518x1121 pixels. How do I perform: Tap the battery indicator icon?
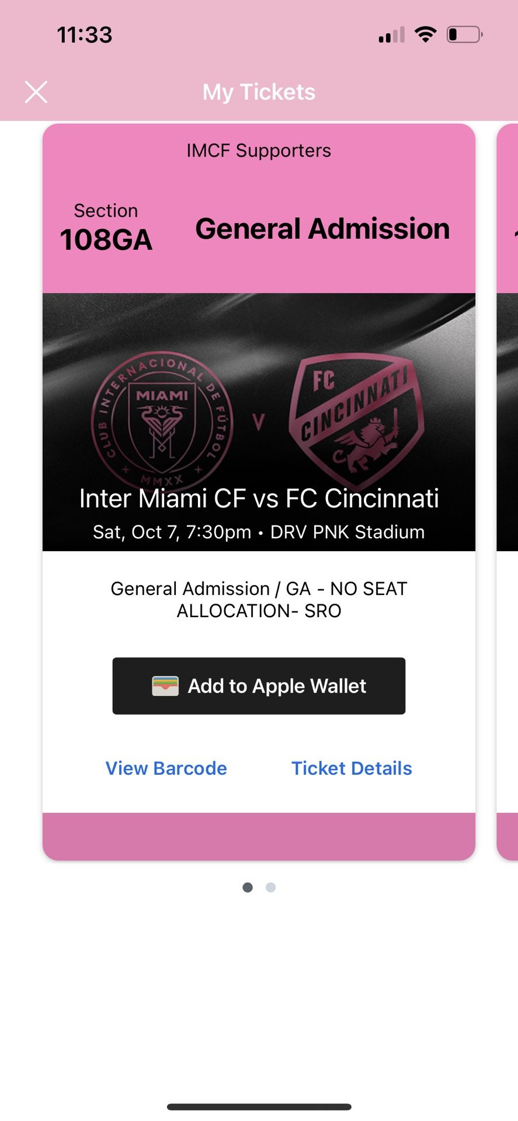point(464,35)
